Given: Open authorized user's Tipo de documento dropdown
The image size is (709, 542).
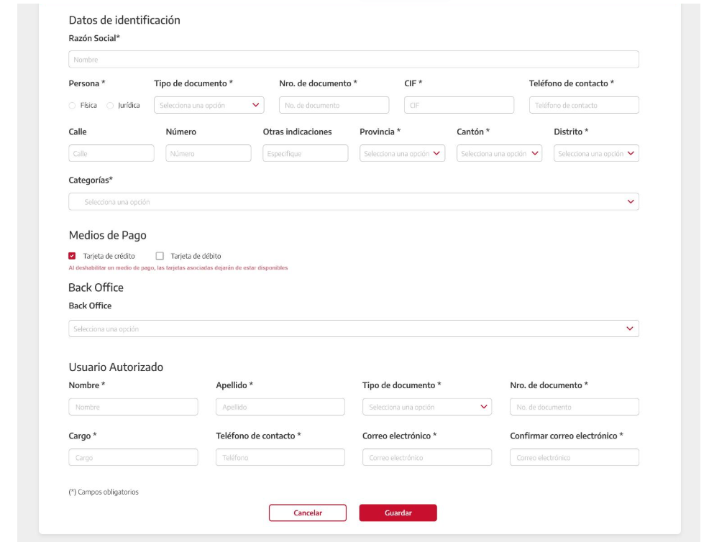Looking at the screenshot, I should (427, 407).
